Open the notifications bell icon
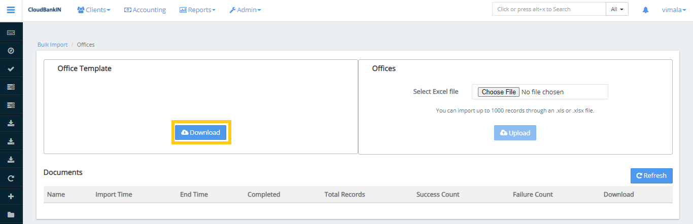 pyautogui.click(x=645, y=10)
